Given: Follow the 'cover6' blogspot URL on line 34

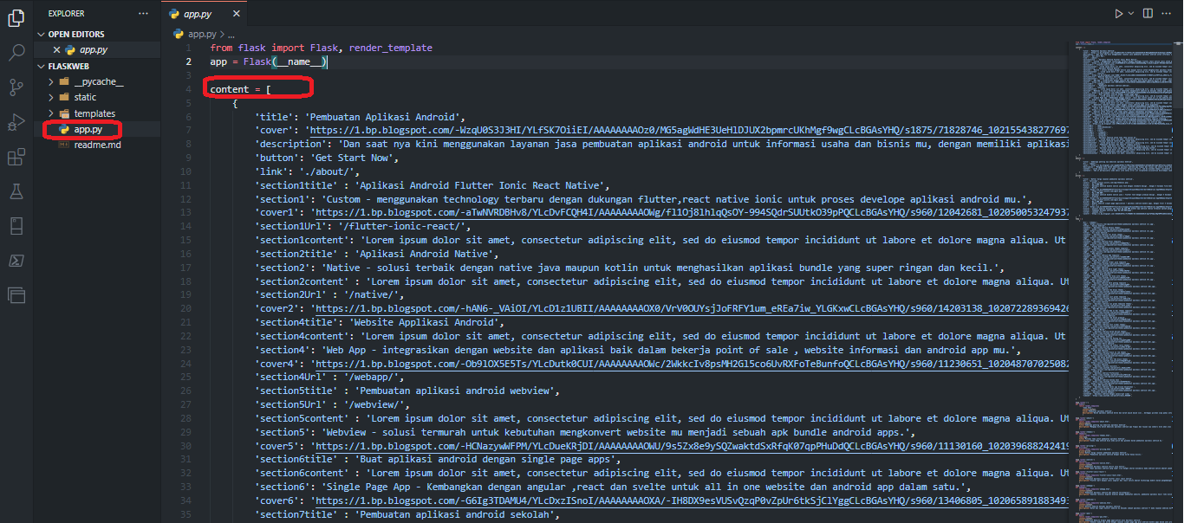Looking at the screenshot, I should 693,500.
